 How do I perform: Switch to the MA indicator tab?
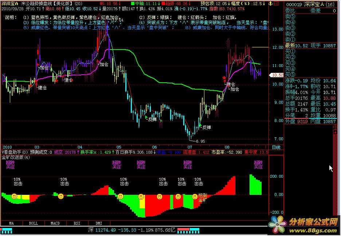coord(12,223)
